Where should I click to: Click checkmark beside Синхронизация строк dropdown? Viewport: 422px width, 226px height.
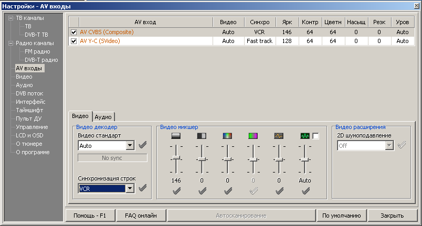click(x=142, y=188)
